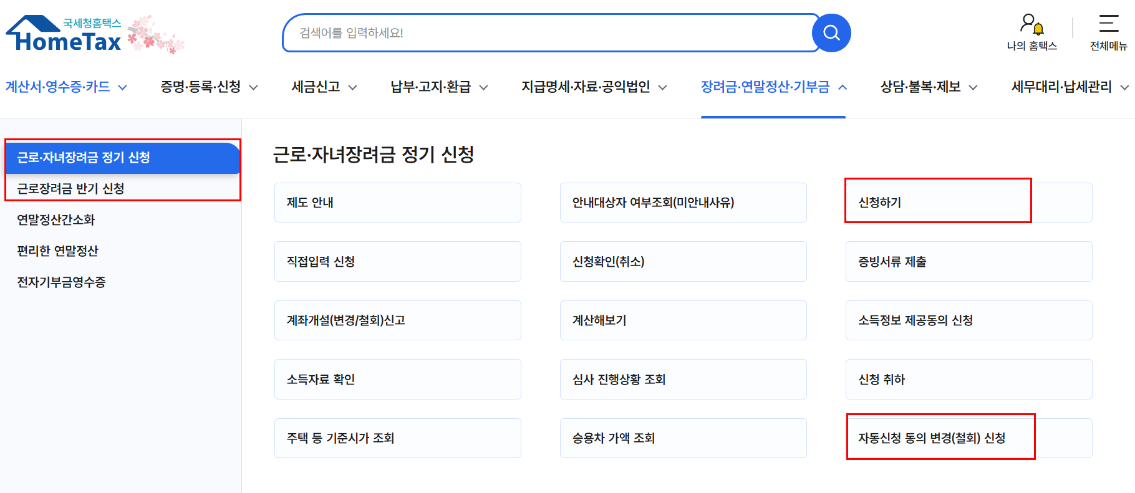Open 계산서·영수증·카드 menu

click(58, 87)
